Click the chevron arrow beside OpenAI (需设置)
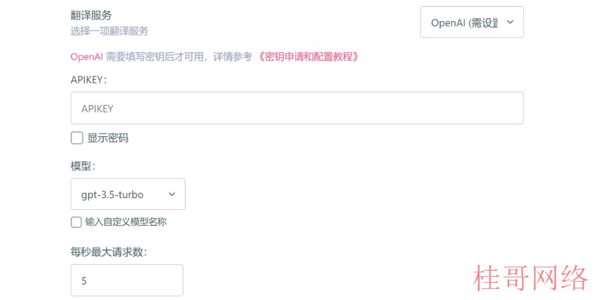This screenshot has height=300, width=598. click(x=510, y=22)
